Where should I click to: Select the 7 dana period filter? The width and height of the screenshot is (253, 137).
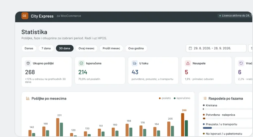tap(46, 48)
